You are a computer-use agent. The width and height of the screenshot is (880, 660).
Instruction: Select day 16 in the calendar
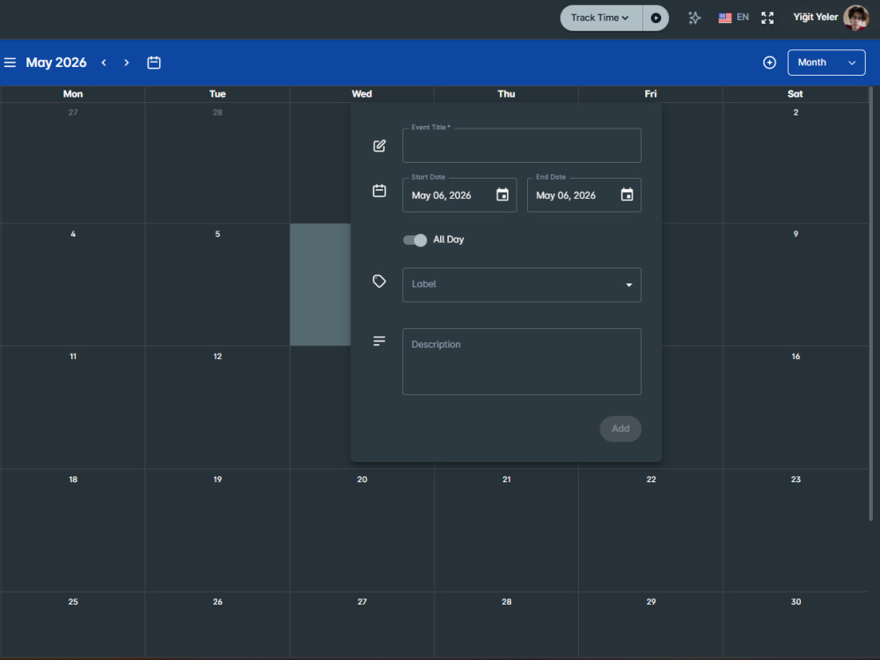point(796,356)
